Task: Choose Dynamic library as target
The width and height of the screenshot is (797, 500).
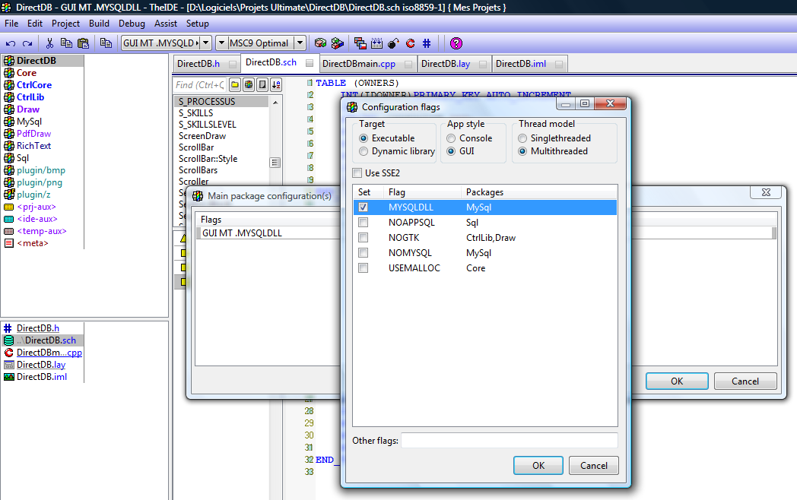Action: [364, 151]
